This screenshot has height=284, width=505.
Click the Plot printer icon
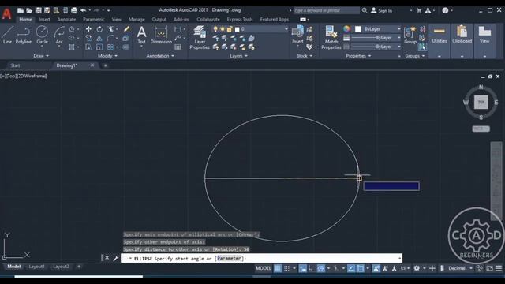[74, 10]
